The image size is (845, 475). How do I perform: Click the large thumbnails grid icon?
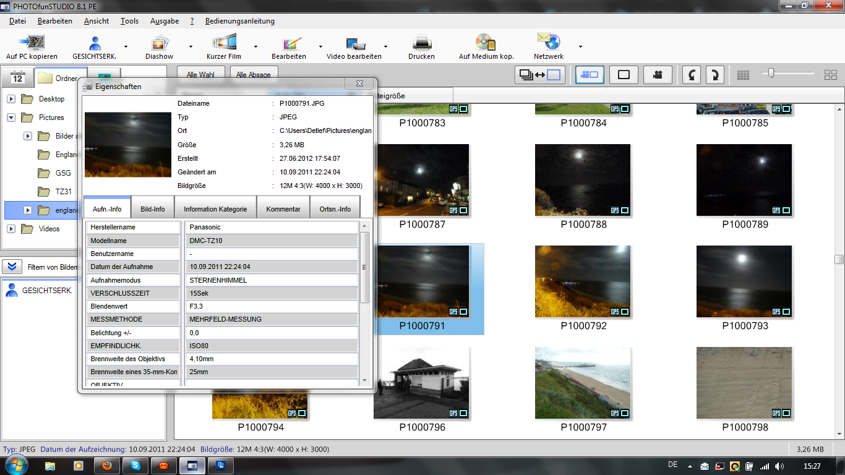point(831,75)
